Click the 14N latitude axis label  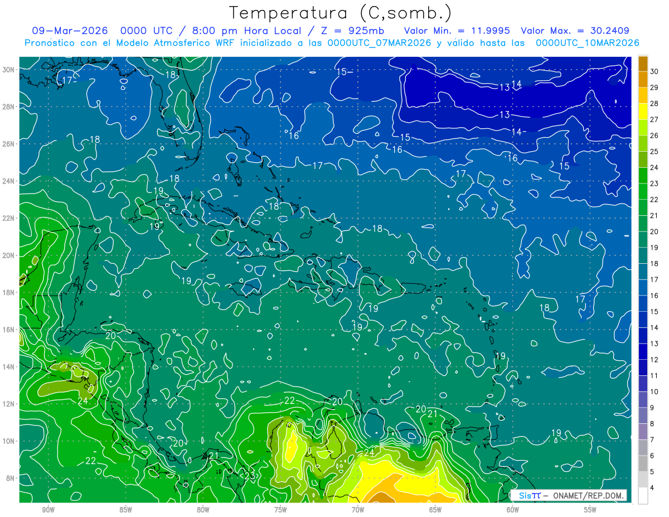(9, 366)
